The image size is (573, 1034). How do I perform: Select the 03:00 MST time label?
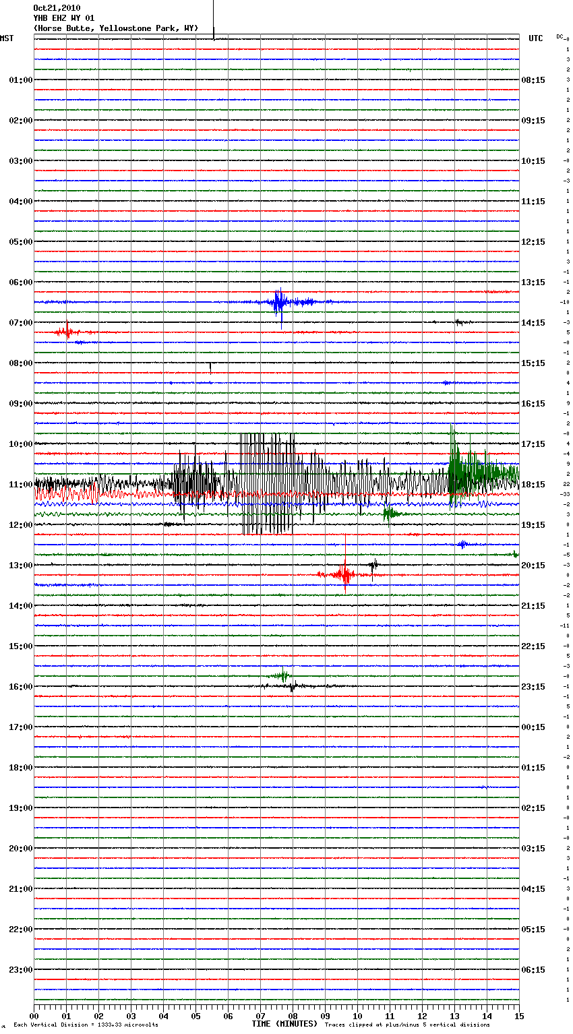(20, 161)
